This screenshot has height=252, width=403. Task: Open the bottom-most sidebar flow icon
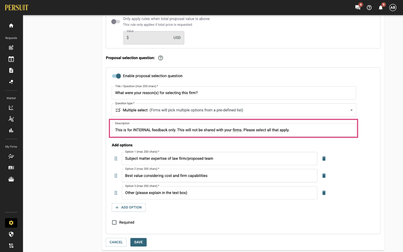tap(11, 246)
